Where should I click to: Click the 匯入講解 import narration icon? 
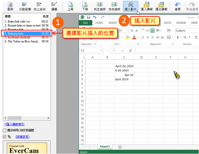147,6
